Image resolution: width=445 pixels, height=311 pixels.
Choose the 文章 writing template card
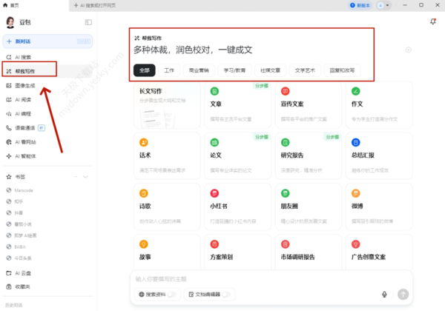[x=238, y=105]
